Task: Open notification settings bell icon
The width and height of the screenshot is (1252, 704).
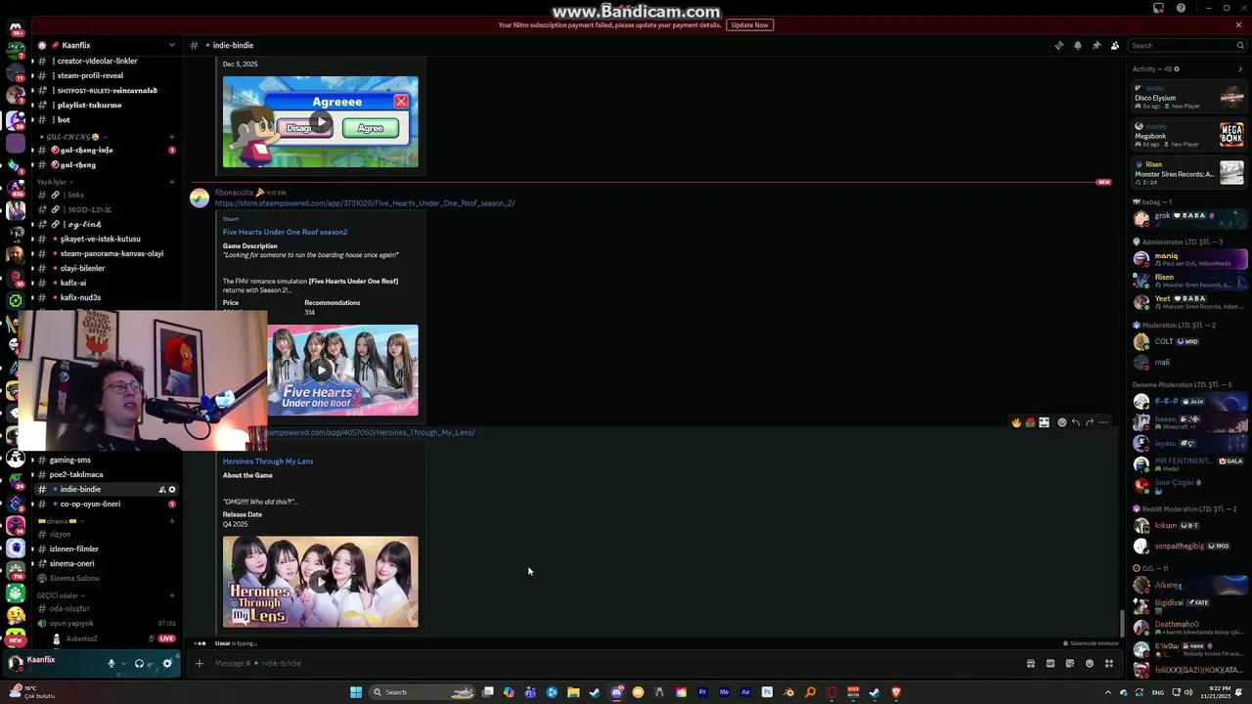Action: click(x=1078, y=45)
